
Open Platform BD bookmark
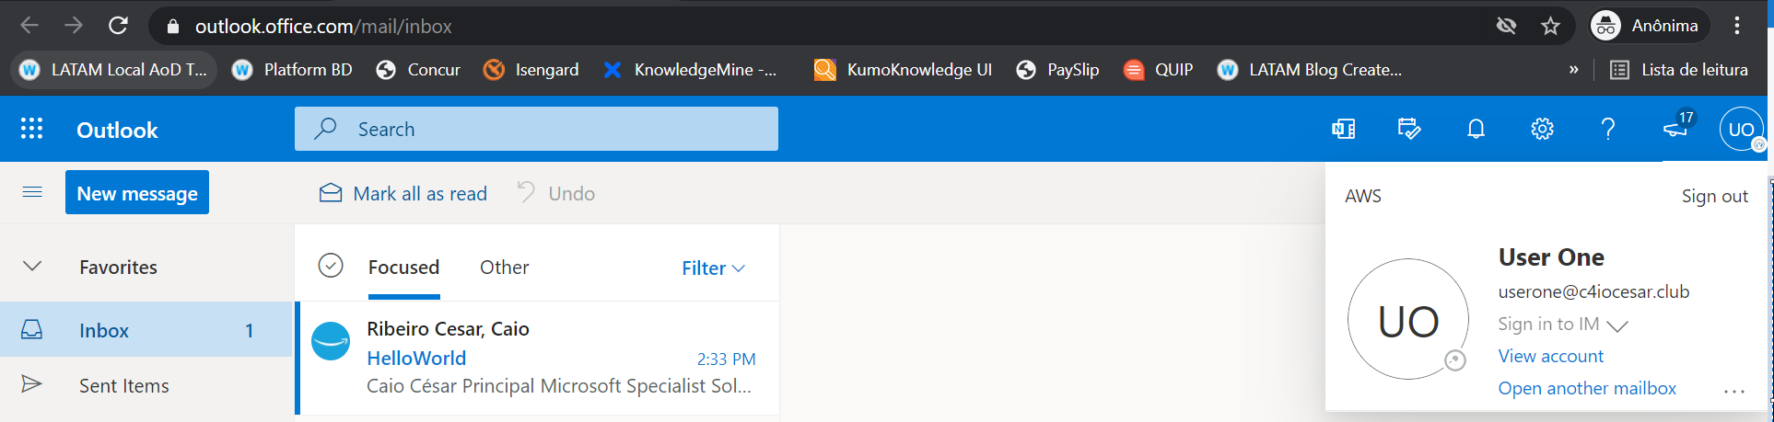292,70
